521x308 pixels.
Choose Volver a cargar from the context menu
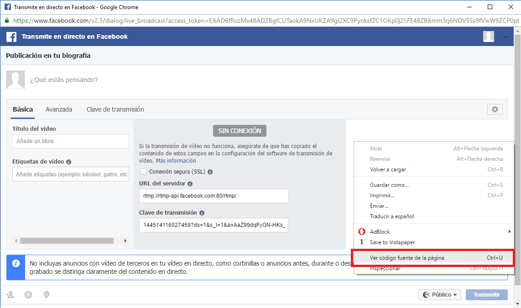click(434, 169)
